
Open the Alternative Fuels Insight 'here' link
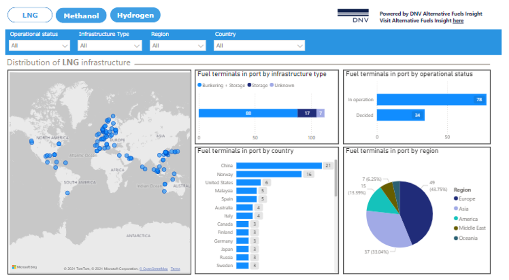[x=458, y=21]
